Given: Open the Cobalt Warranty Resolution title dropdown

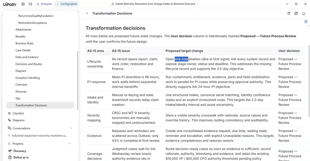Looking at the screenshot, I should pos(155,4).
